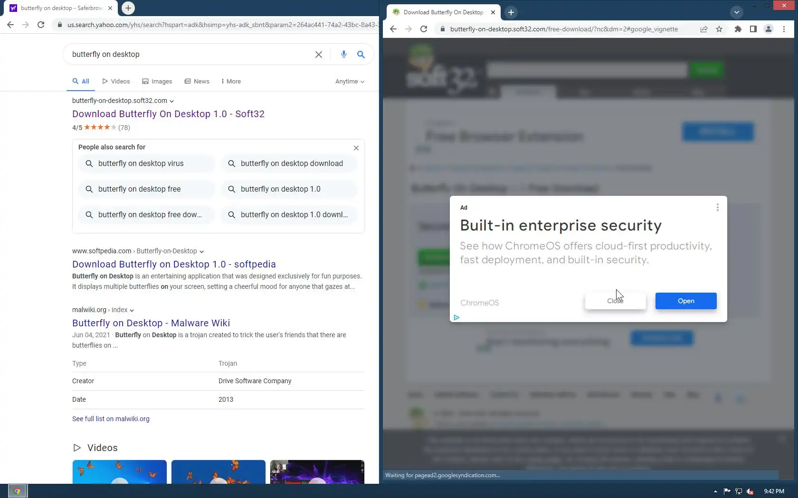The image size is (798, 498).
Task: View site info lock in Saferbrowser window
Action: (59, 25)
